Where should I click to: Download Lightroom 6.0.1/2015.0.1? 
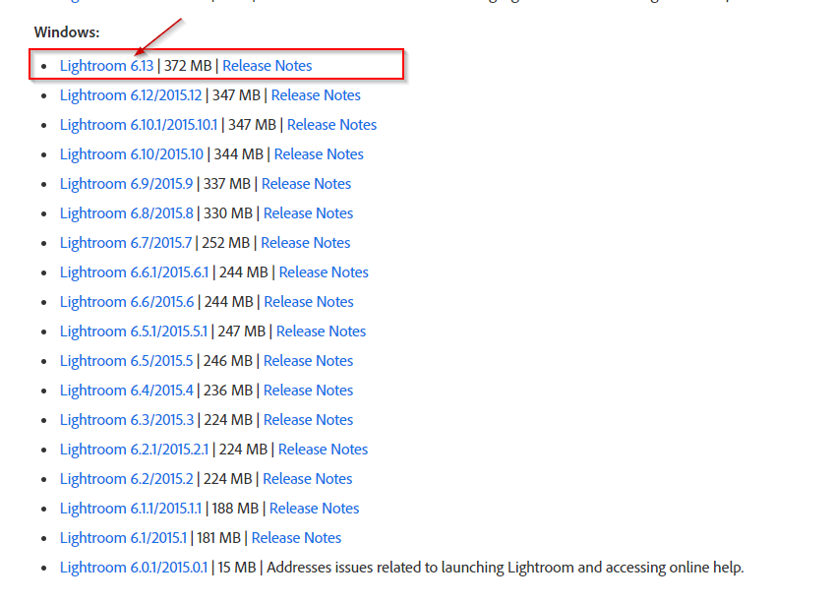point(134,568)
